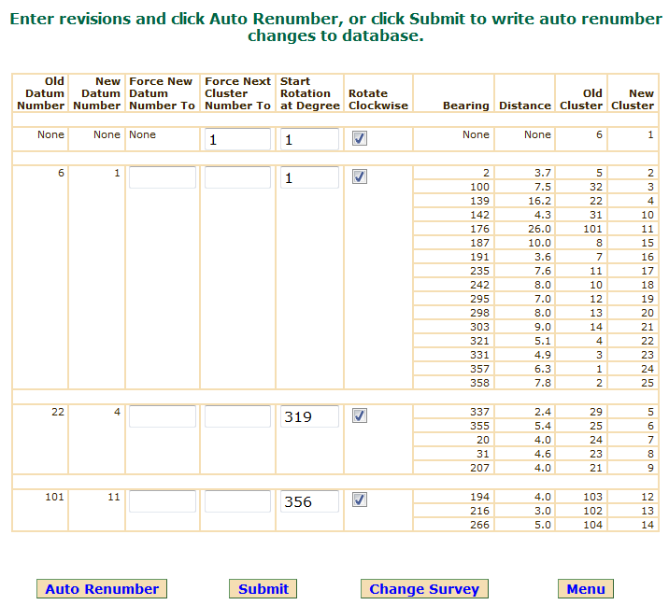This screenshot has width=669, height=605.
Task: Focus Force New Datum field for datum 101
Action: pyautogui.click(x=163, y=501)
